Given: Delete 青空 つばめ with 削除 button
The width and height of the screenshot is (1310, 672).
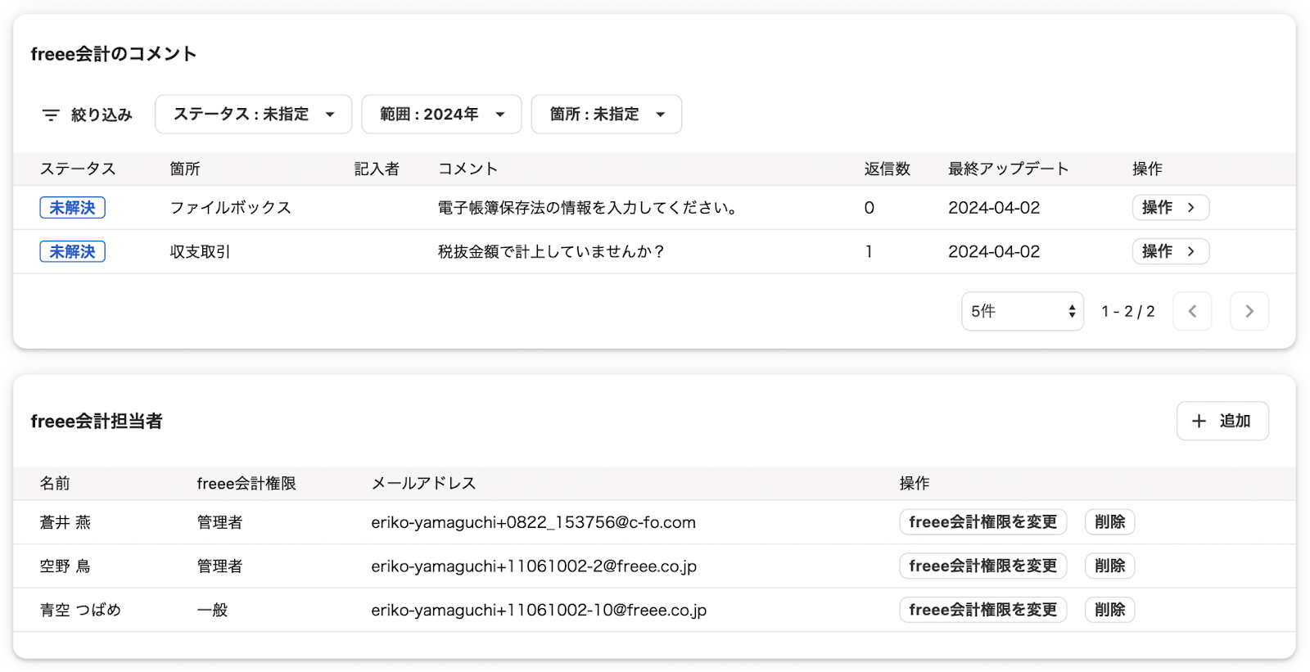Looking at the screenshot, I should [x=1110, y=610].
